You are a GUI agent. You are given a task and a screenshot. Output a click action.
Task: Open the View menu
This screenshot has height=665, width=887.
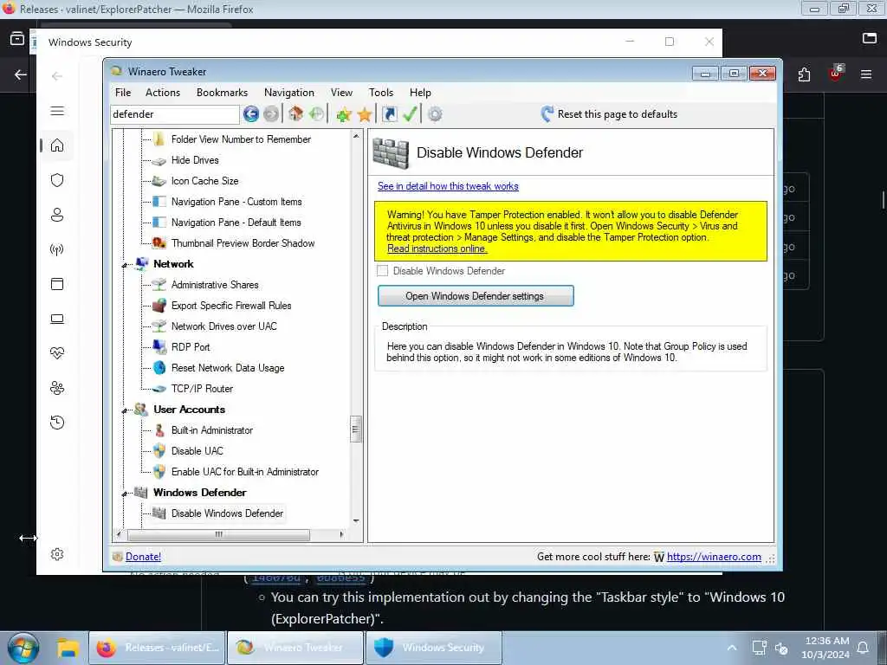pyautogui.click(x=341, y=93)
